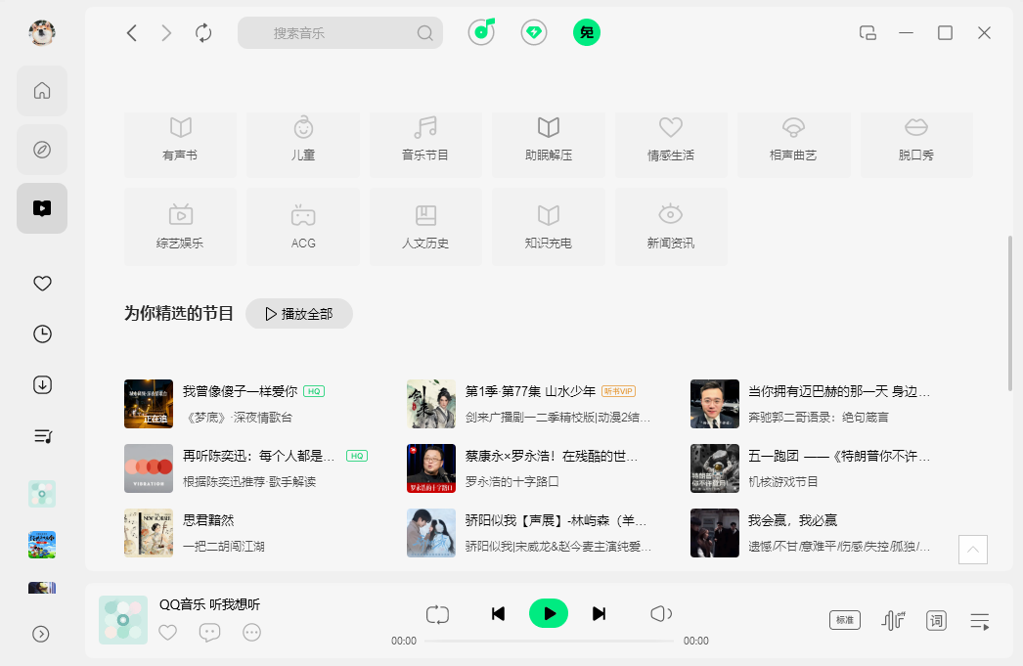Open the 音乐节目 category
Viewport: 1023px width, 666px height.
425,144
